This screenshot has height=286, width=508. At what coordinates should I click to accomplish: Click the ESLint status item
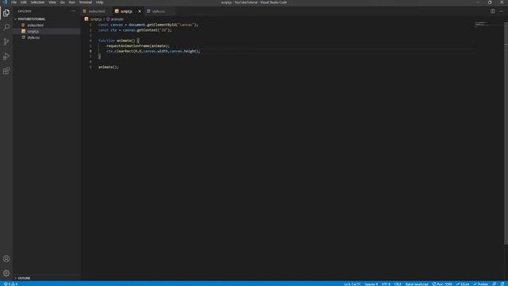tap(463, 284)
